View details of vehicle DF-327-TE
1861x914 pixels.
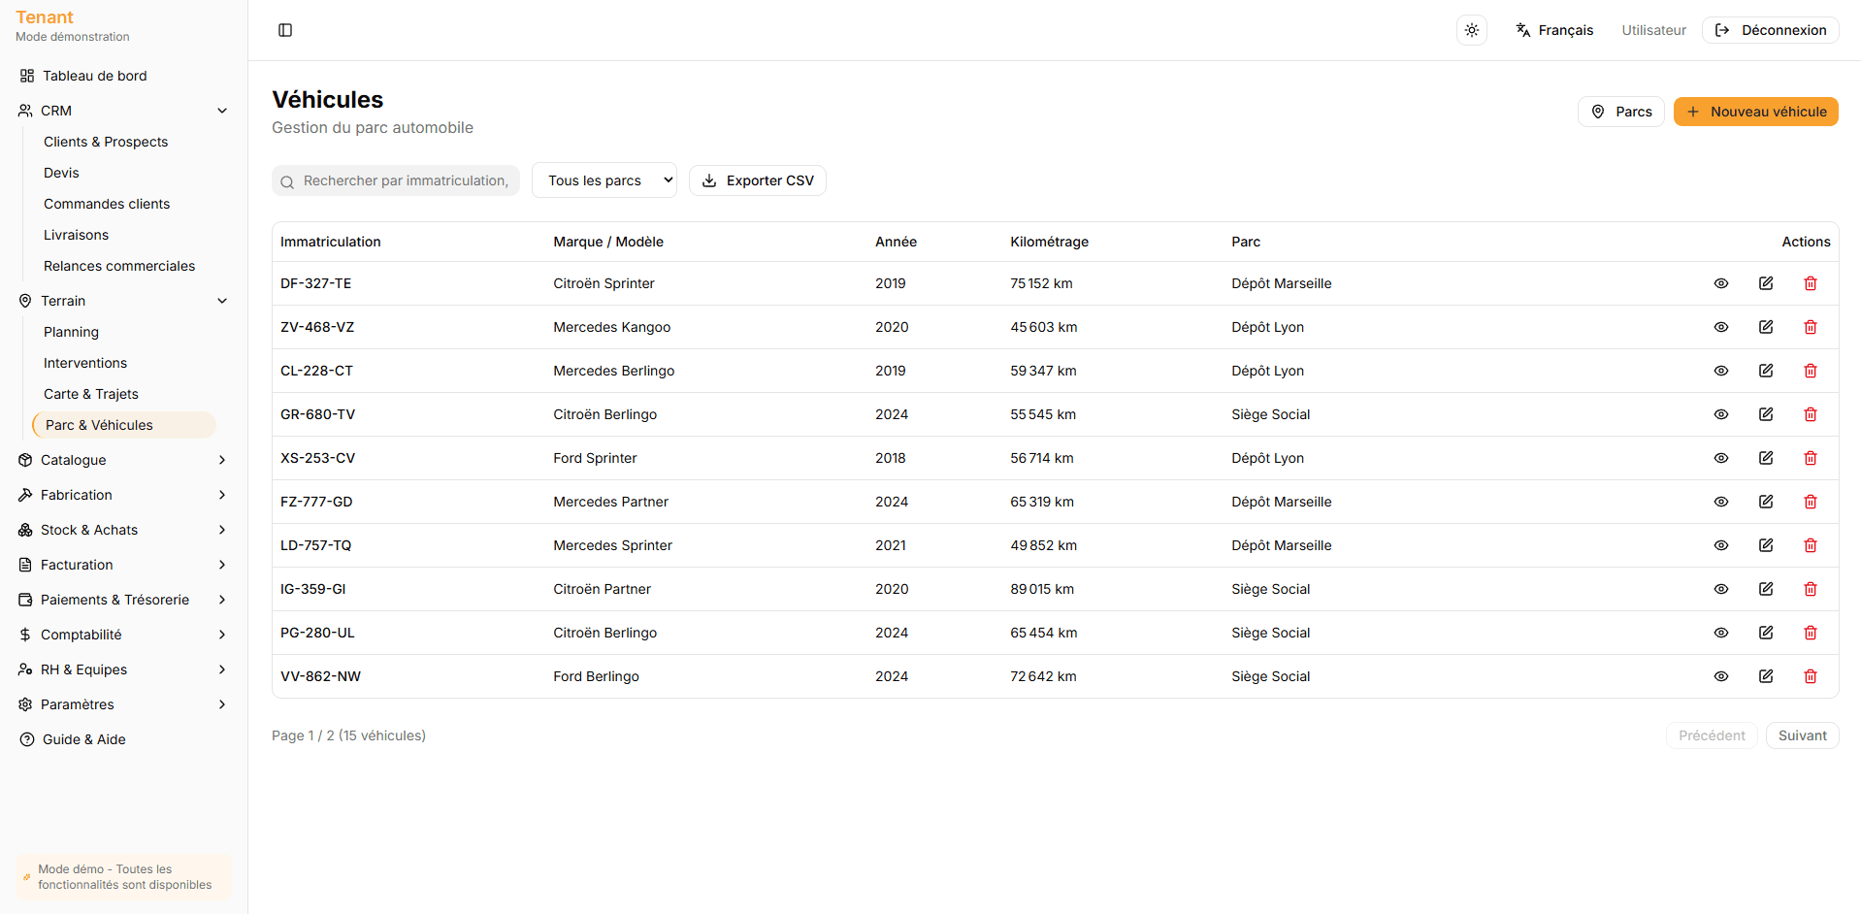pos(1721,283)
